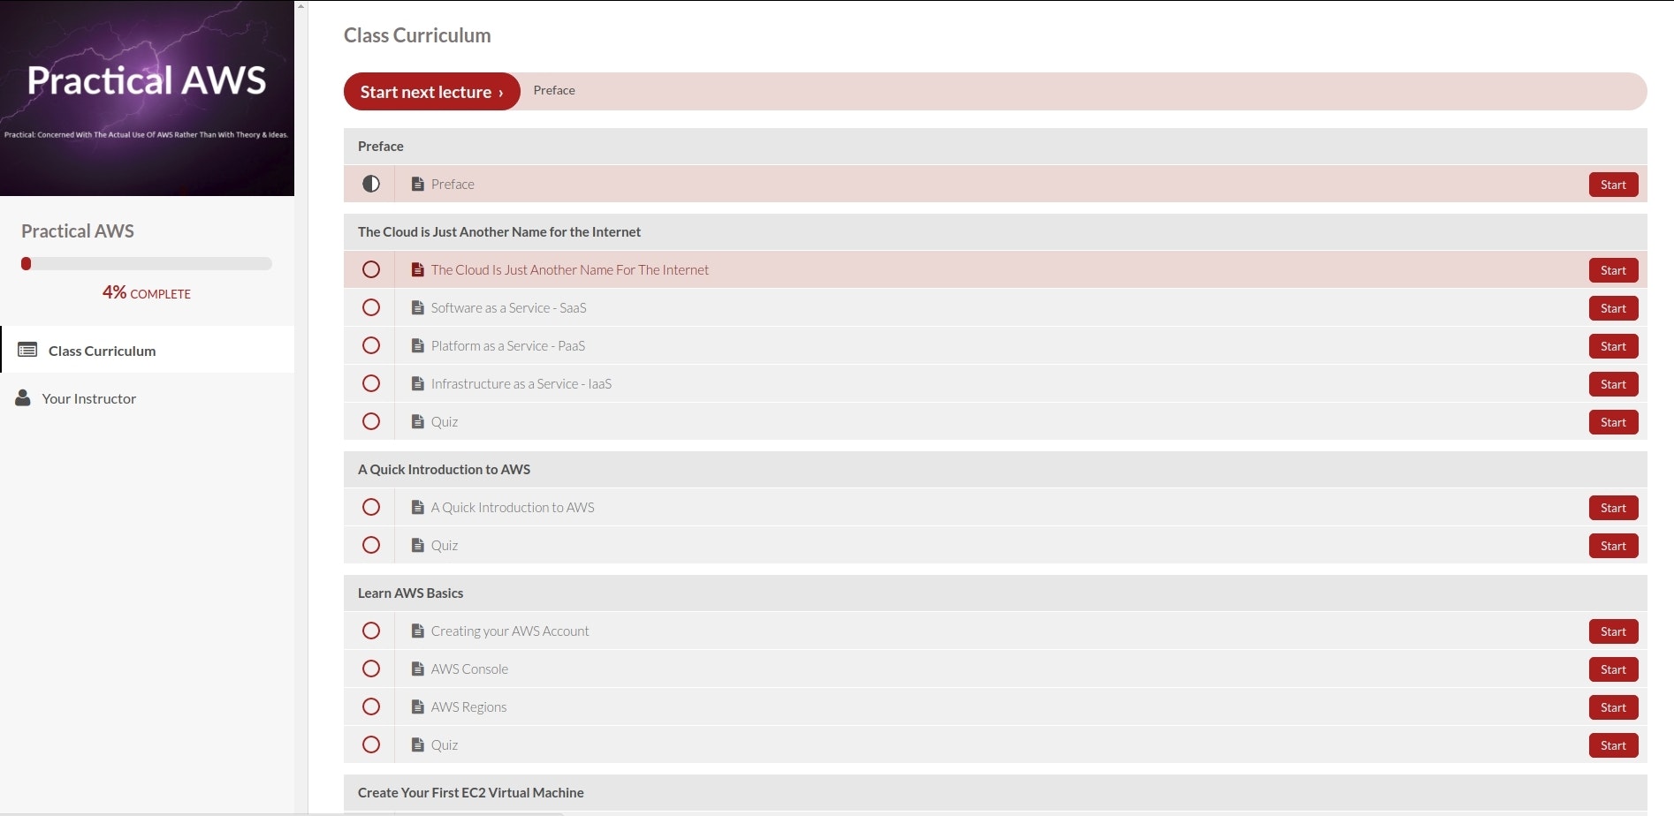
Task: Open the Software as a Service - SaaS lecture title
Action: pos(508,307)
